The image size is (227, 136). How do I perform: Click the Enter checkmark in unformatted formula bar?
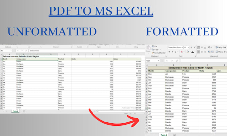click(x=22, y=51)
